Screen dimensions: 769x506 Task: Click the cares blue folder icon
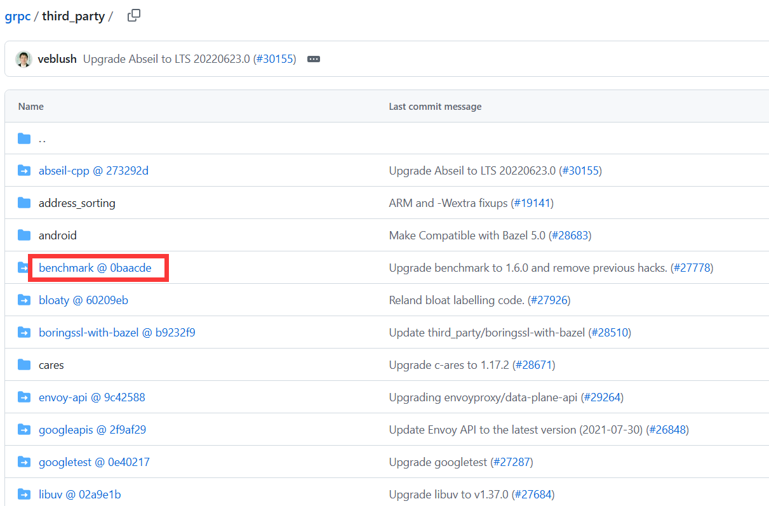pos(23,364)
